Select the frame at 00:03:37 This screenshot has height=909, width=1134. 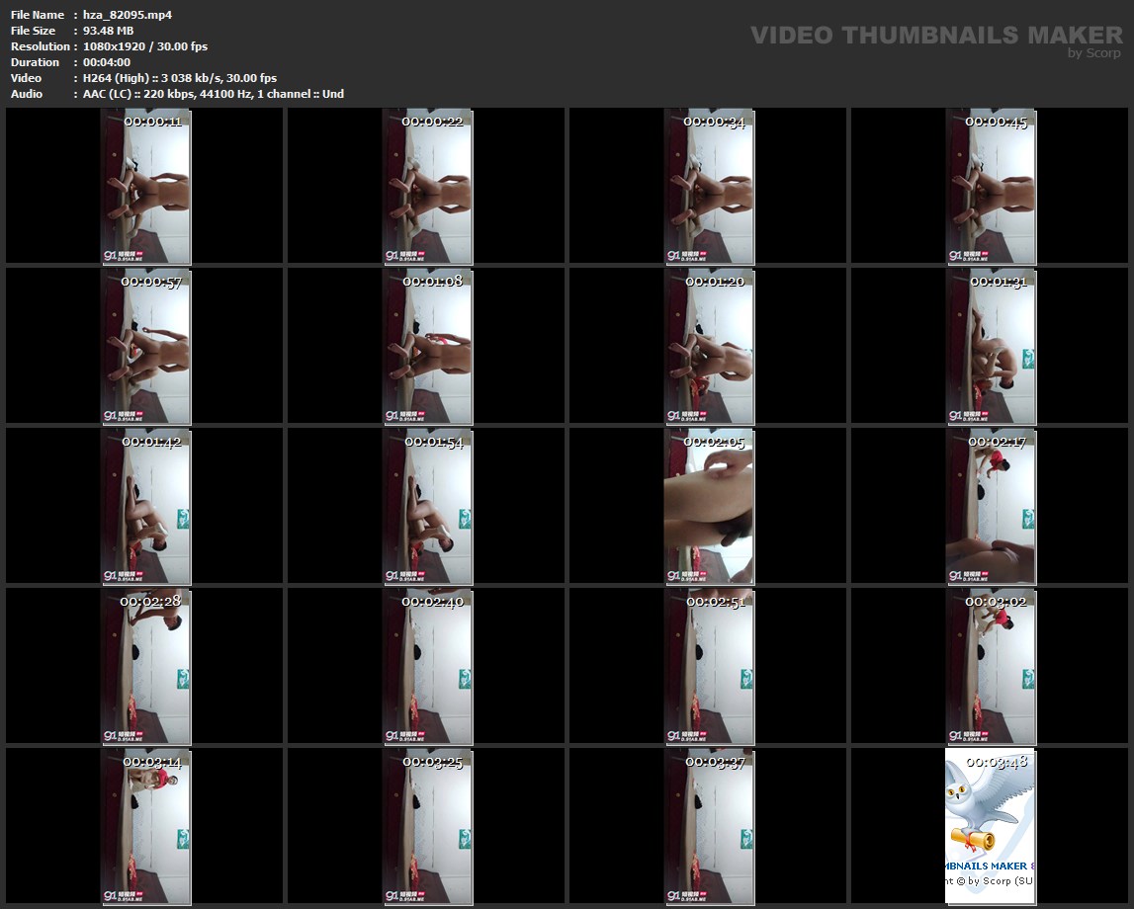click(x=709, y=827)
